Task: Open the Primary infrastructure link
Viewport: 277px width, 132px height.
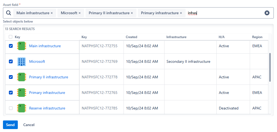Action: (x=47, y=93)
